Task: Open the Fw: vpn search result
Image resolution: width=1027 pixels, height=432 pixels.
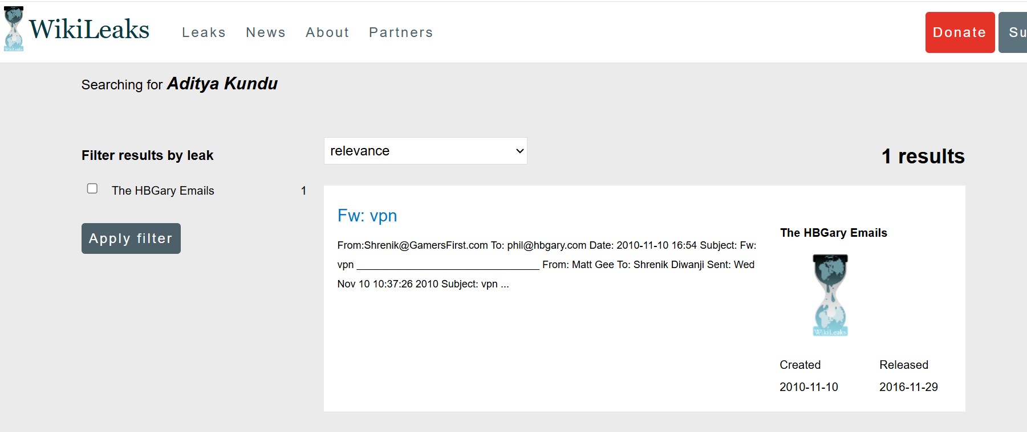Action: pos(367,216)
